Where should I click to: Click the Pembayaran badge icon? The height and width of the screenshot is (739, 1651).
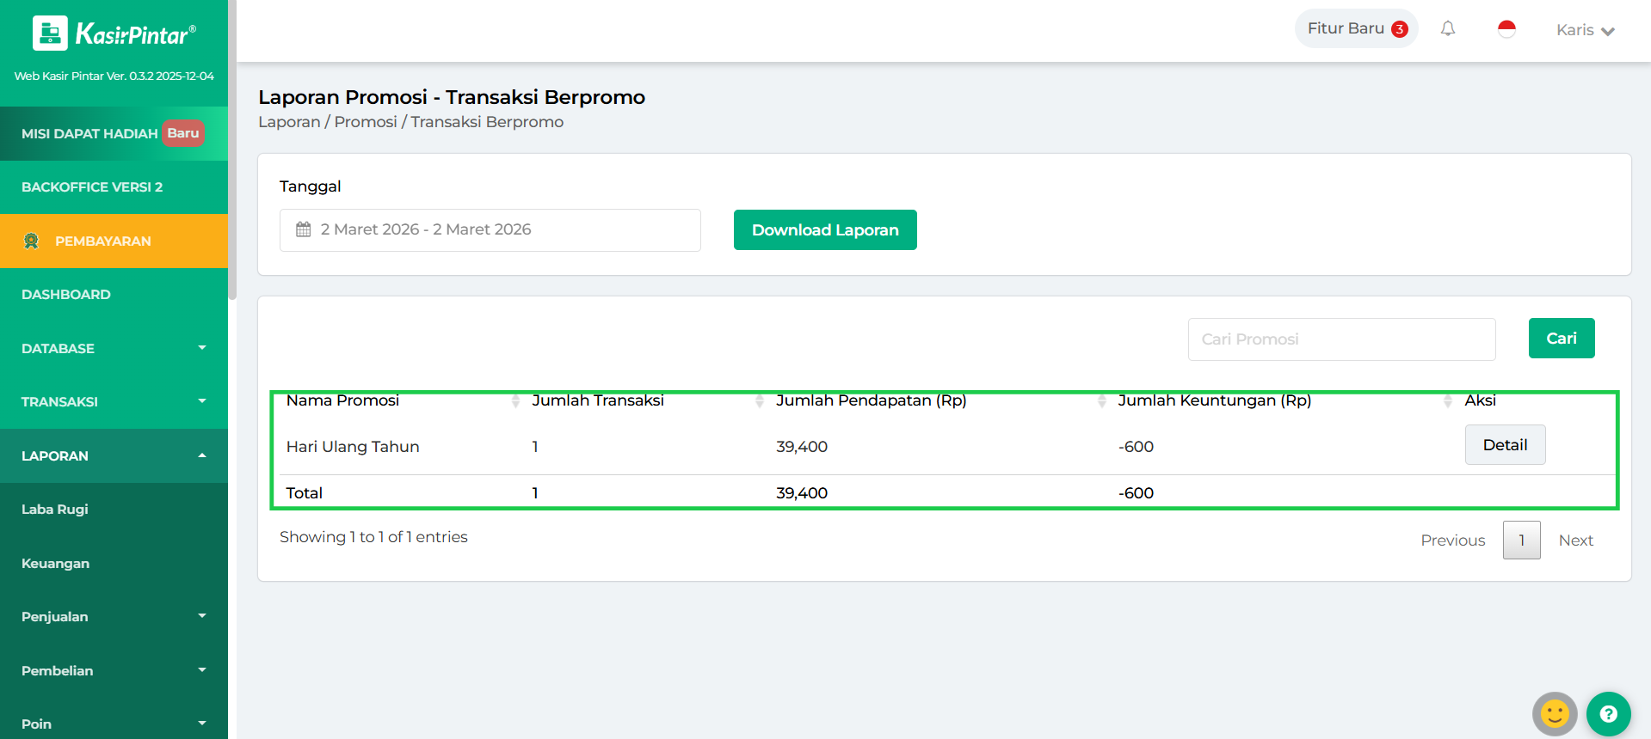pyautogui.click(x=32, y=241)
